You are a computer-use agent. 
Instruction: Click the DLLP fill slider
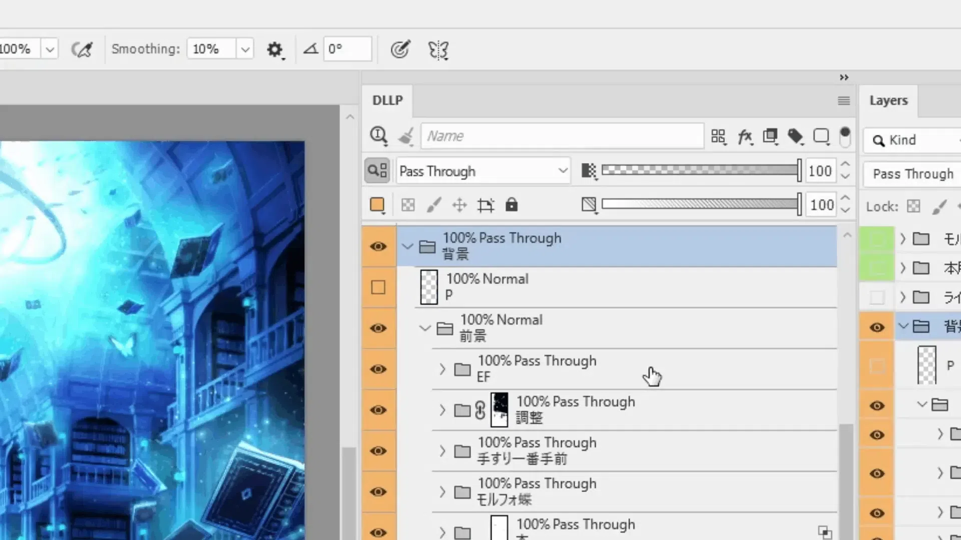(701, 204)
